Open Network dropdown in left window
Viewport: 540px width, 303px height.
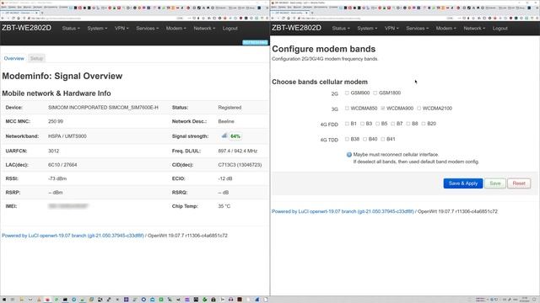tap(204, 29)
